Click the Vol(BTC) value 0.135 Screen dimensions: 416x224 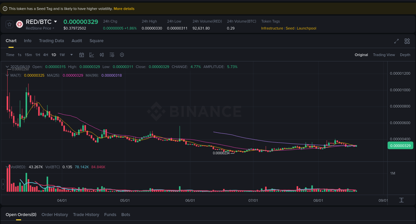click(x=67, y=167)
